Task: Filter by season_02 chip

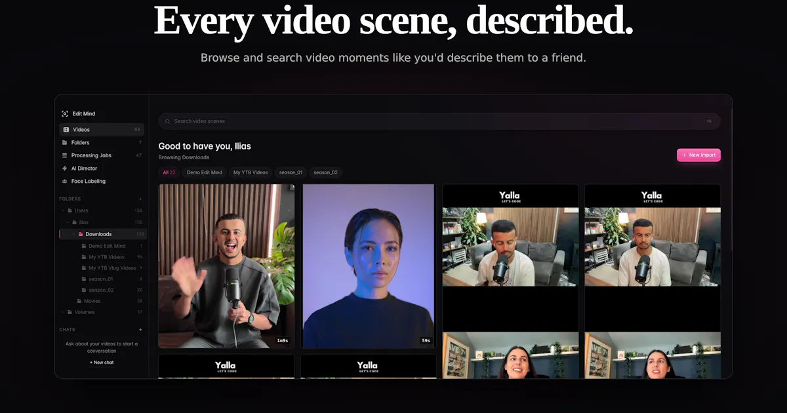Action: click(x=325, y=172)
